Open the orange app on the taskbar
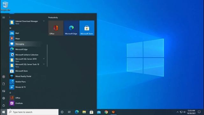This screenshot has height=115, width=204. coord(113,112)
